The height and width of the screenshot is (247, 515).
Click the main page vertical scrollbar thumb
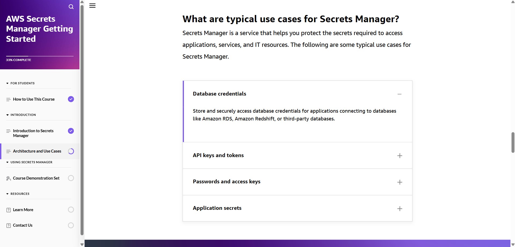(513, 142)
